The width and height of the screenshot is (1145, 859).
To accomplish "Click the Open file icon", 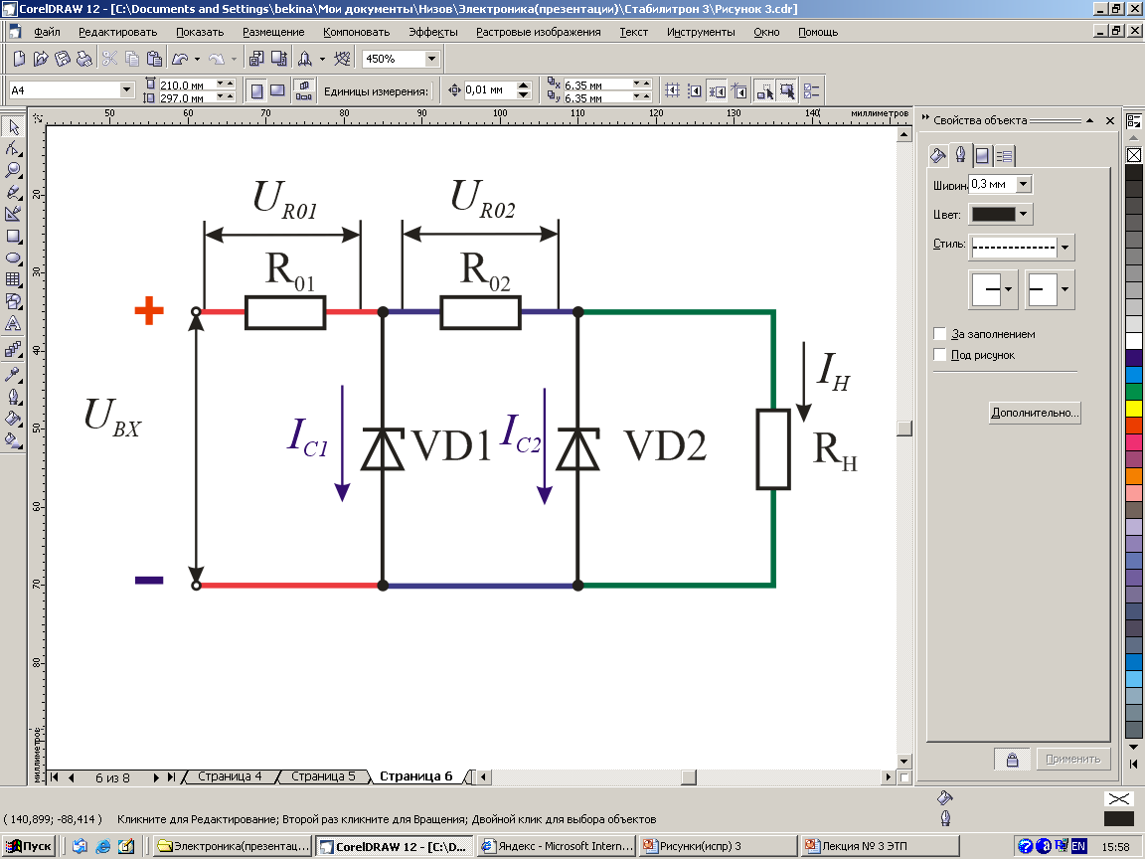I will [41, 59].
